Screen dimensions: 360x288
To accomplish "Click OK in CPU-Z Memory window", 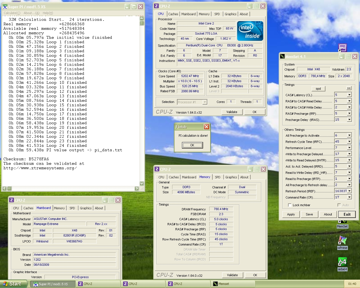I will tap(255, 275).
